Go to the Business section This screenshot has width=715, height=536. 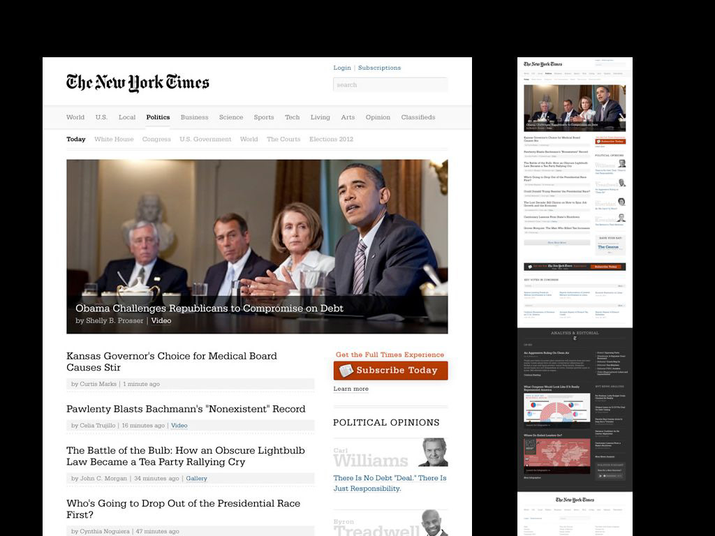194,117
